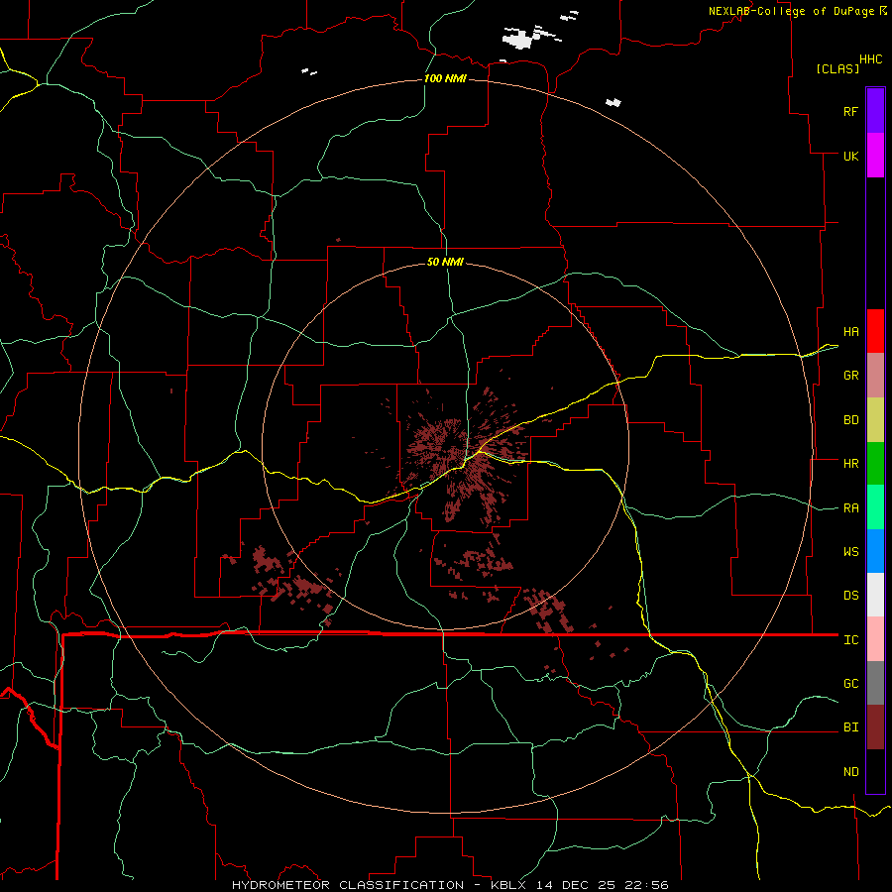The image size is (892, 892).
Task: Click the red HA legend color swatch
Action: click(875, 331)
